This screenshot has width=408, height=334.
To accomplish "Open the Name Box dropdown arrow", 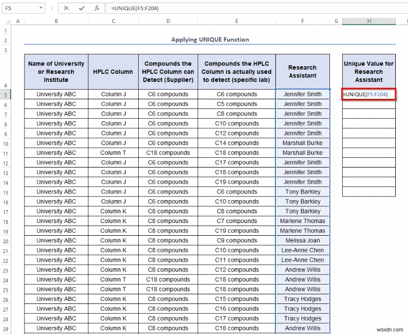I will (41, 8).
